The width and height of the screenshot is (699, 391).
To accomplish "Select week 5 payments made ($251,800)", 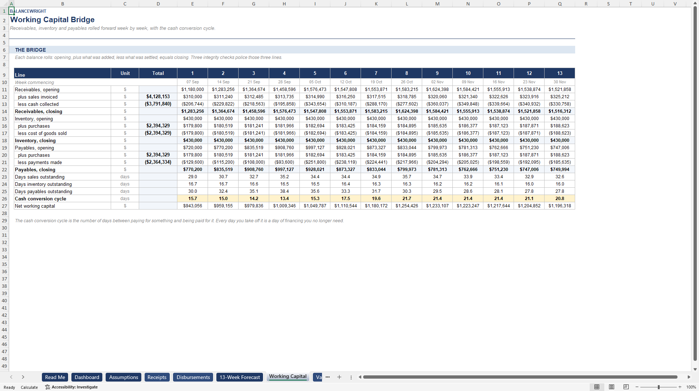I will tap(315, 162).
